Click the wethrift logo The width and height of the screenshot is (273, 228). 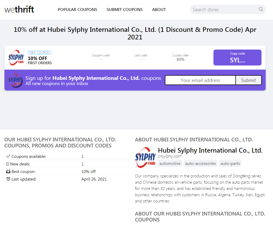[x=19, y=9]
